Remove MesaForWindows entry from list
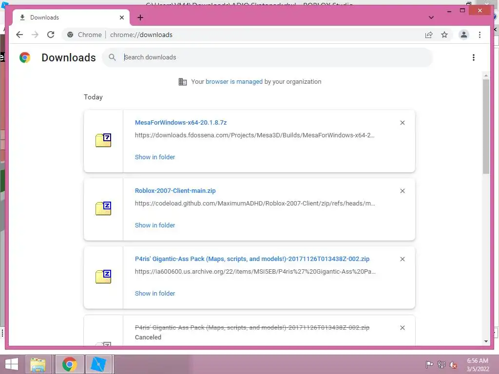 tap(402, 123)
